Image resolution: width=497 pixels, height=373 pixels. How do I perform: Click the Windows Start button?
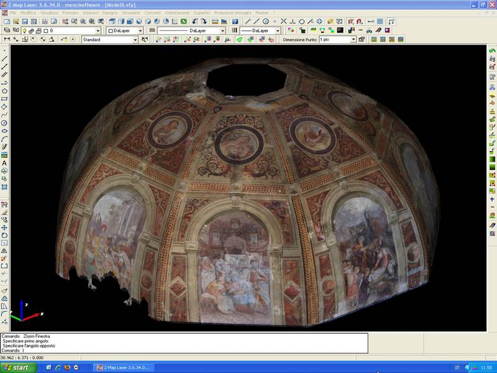click(x=19, y=367)
